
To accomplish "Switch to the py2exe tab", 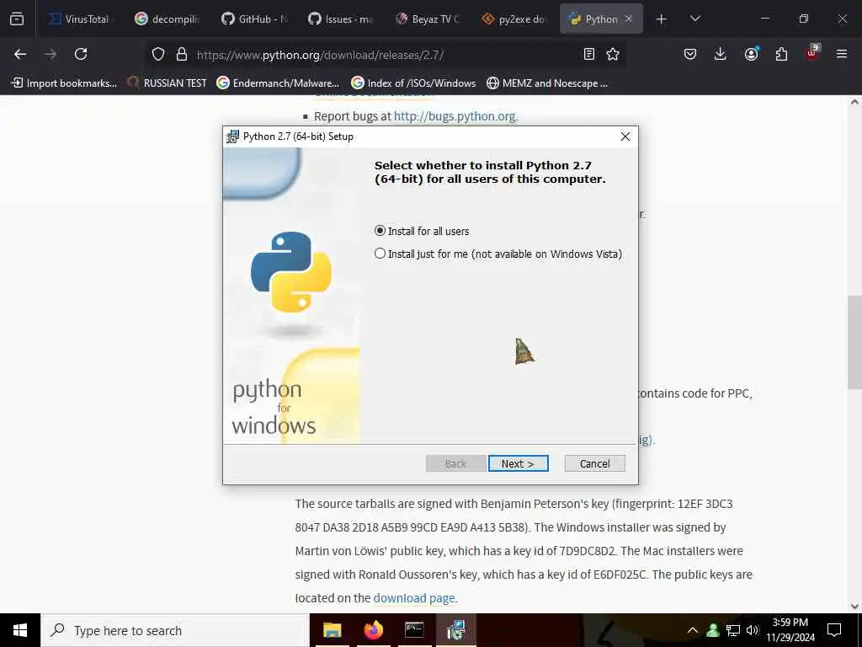I will [x=514, y=19].
